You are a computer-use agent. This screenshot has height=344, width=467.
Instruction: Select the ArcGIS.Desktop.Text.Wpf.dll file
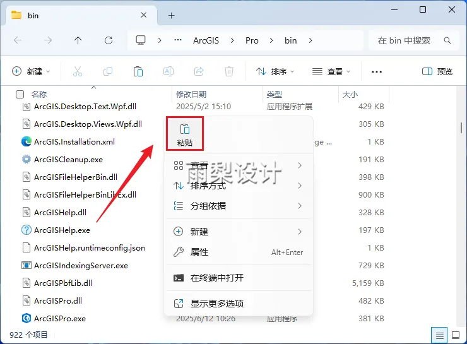coord(85,106)
